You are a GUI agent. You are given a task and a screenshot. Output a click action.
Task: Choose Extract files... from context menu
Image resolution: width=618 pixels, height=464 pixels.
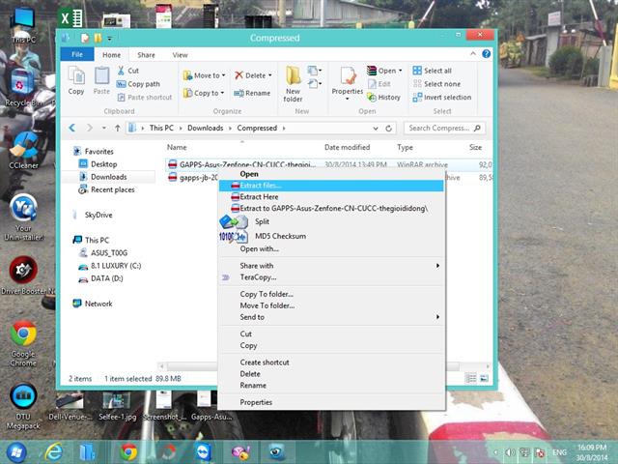point(331,186)
